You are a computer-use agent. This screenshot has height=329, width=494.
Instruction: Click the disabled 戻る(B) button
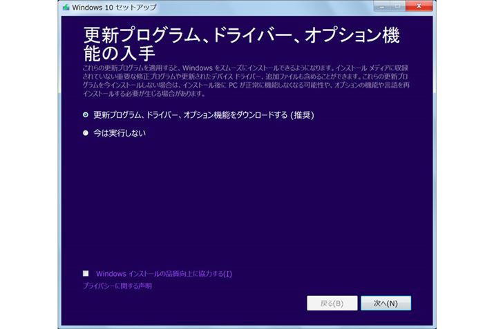coord(332,303)
